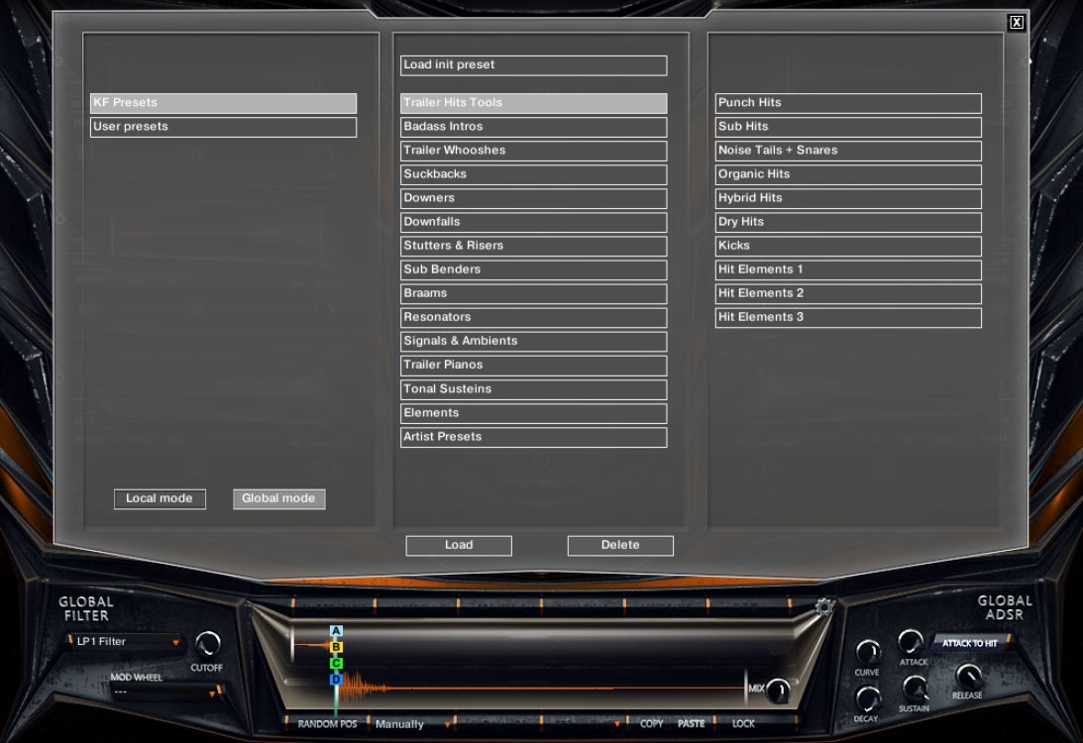Viewport: 1083px width, 743px height.
Task: Select layer marker A on the waveform
Action: 335,629
